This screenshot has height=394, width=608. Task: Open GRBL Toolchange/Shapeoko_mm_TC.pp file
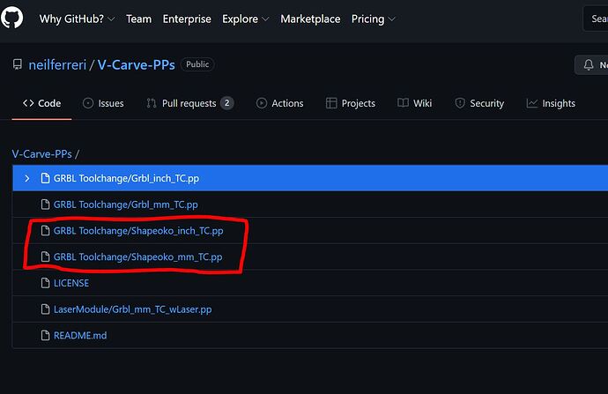tap(138, 256)
